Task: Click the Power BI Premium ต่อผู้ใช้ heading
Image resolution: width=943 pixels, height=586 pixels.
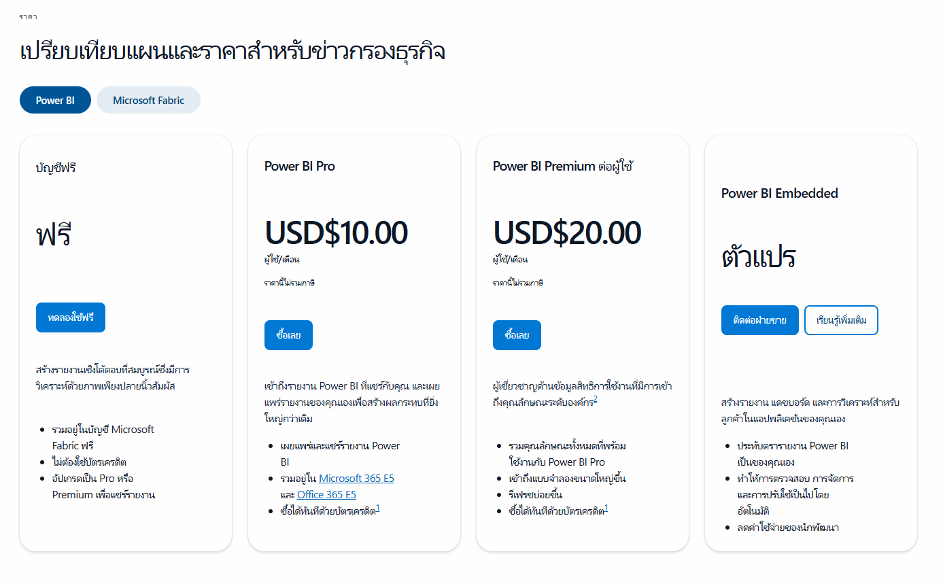Action: pos(562,165)
